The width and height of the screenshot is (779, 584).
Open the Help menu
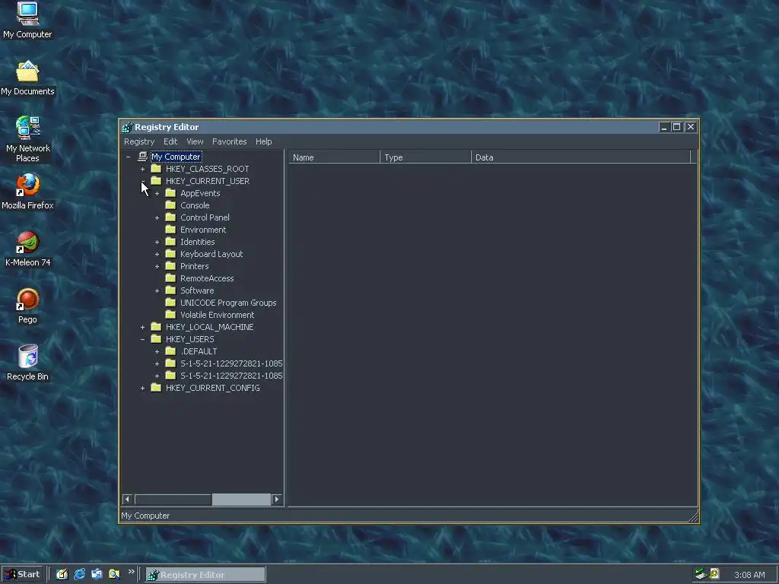point(264,141)
